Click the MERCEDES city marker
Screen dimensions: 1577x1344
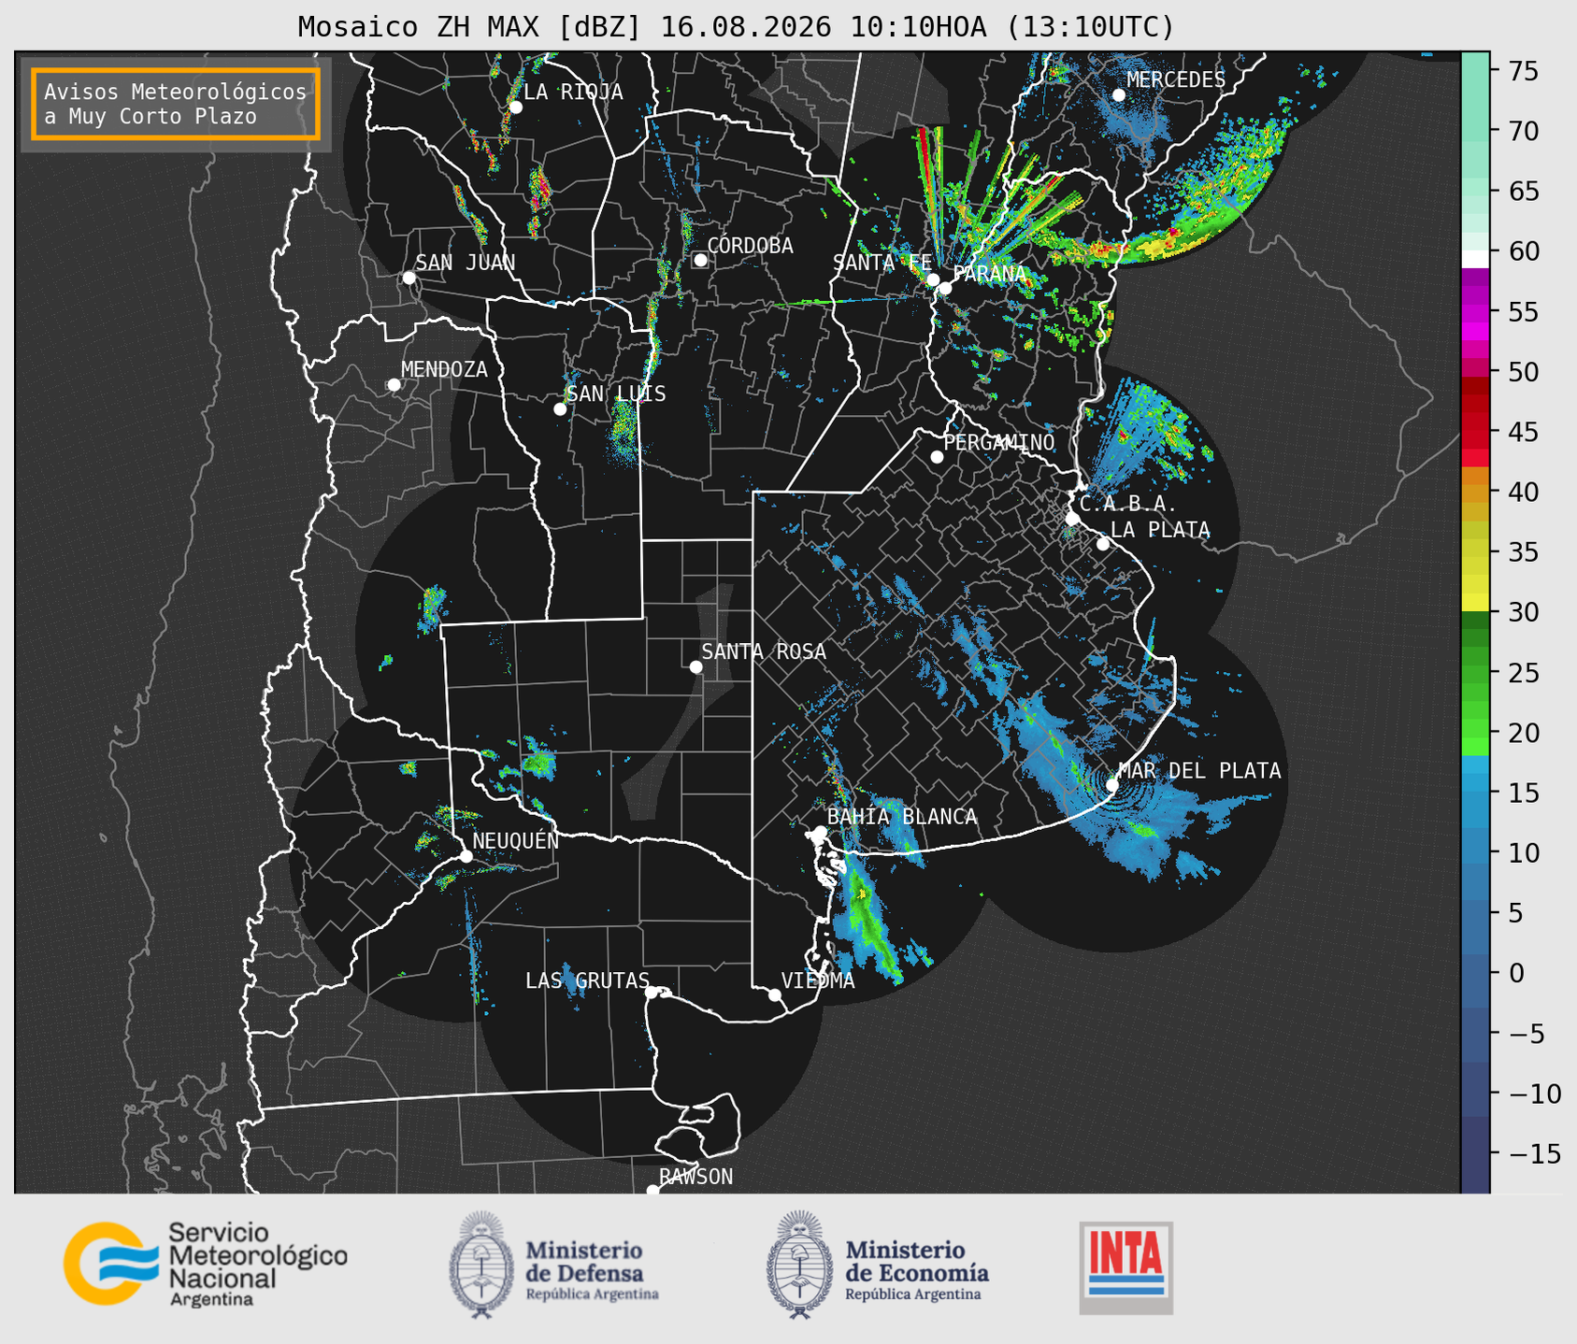[x=1118, y=95]
